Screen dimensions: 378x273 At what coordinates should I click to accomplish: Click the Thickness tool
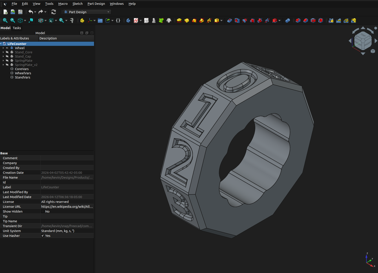click(321, 20)
